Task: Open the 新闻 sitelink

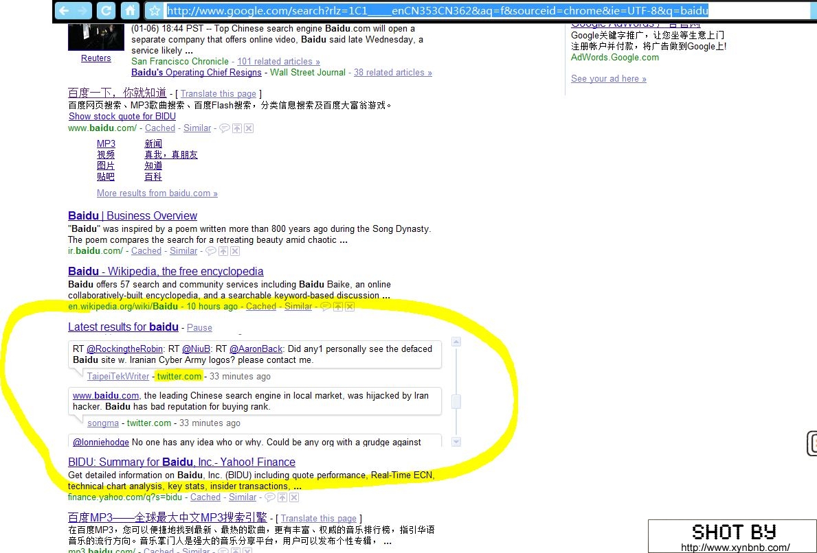Action: click(153, 143)
